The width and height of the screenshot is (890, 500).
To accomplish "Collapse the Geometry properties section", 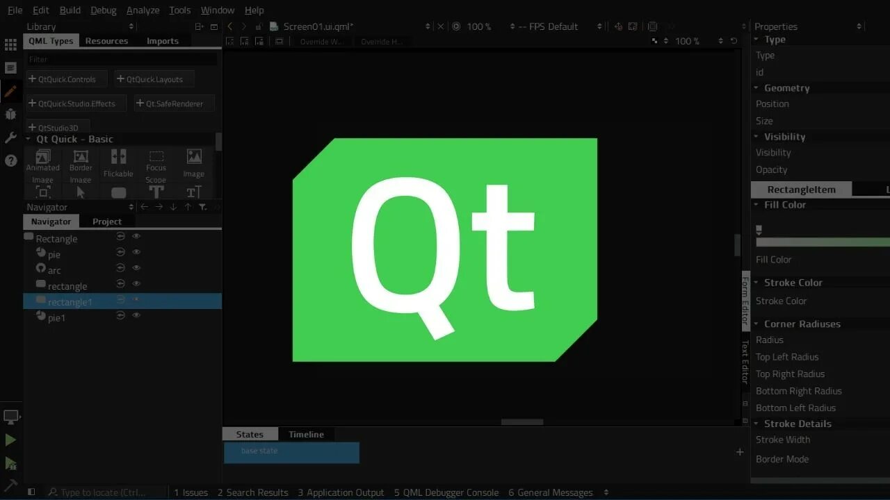I will tap(756, 88).
